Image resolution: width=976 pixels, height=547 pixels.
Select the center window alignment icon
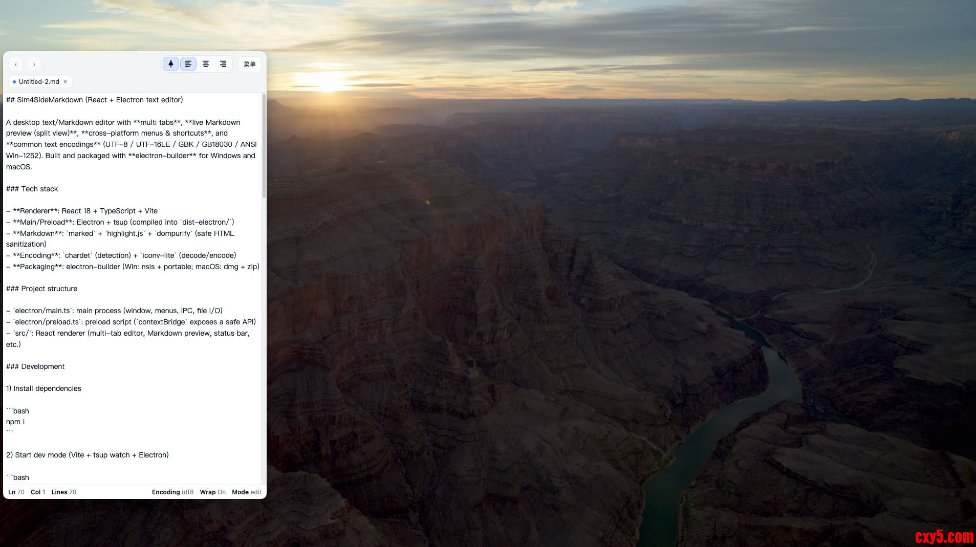206,64
